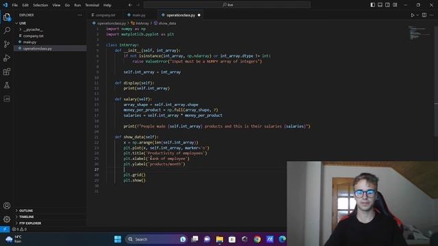Image resolution: width=438 pixels, height=246 pixels.
Task: Open the Help menu
Action: click(x=107, y=5)
